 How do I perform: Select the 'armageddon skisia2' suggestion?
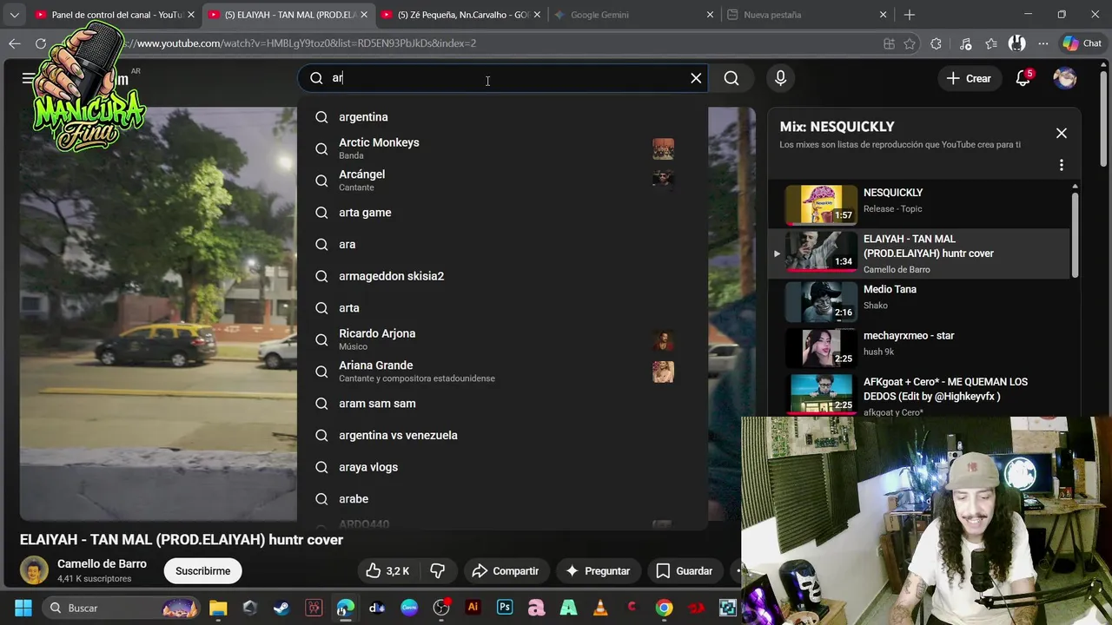click(502, 276)
